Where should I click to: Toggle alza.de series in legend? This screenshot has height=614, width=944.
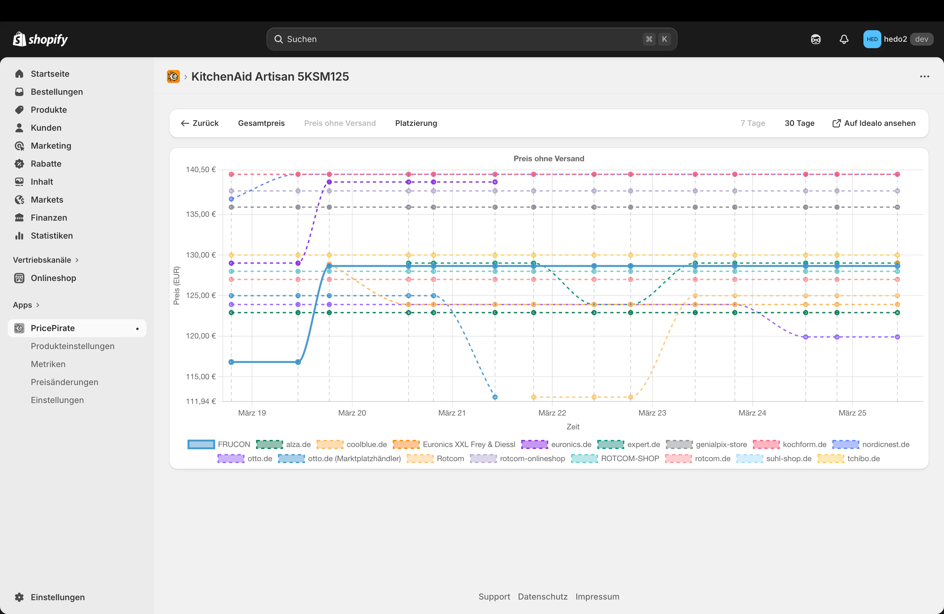[283, 444]
